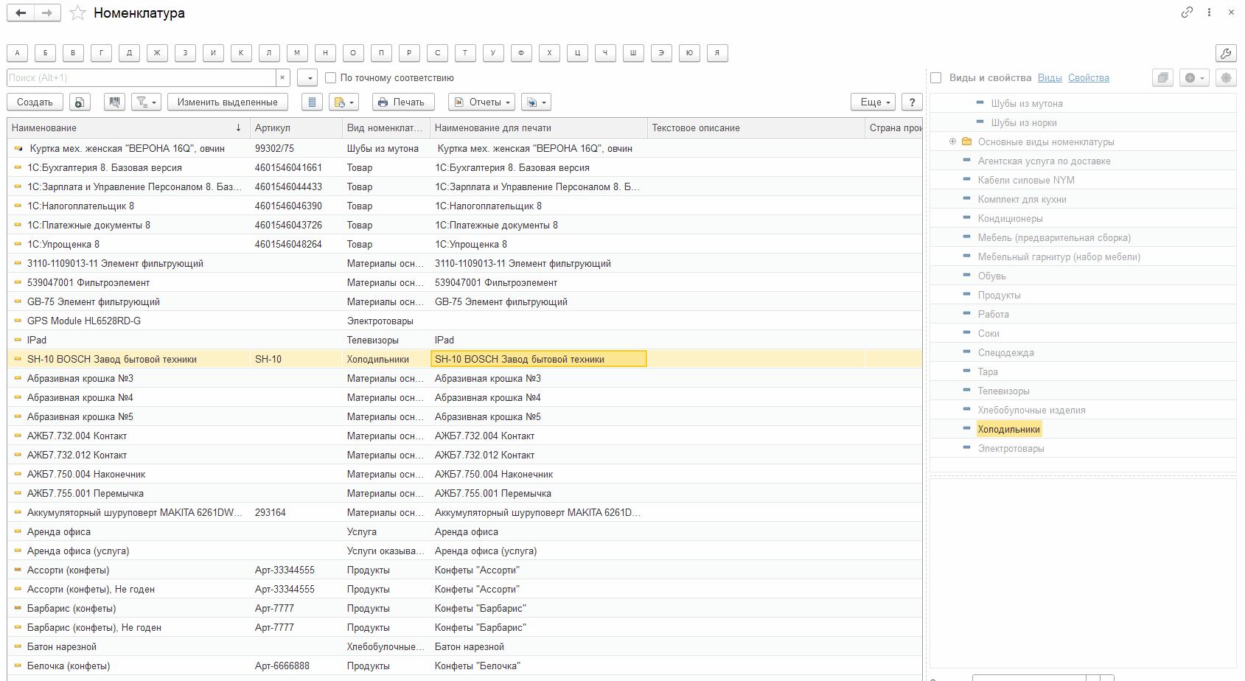This screenshot has height=681, width=1245.
Task: Click the stacked copies icon in right panel
Action: point(1162,78)
